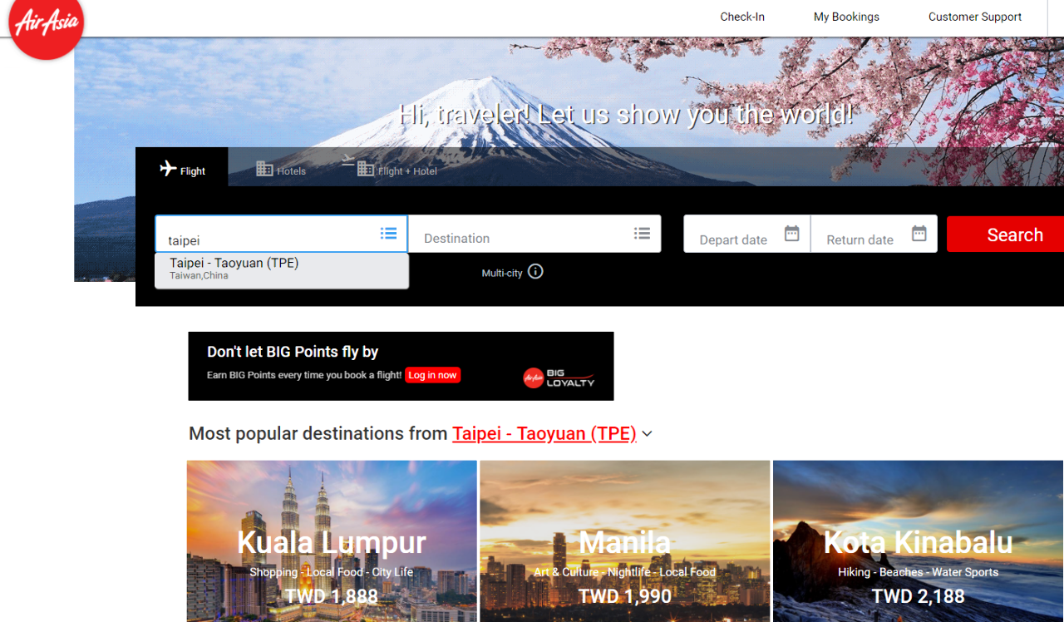
Task: Click the Multi-city info icon
Action: pyautogui.click(x=535, y=271)
